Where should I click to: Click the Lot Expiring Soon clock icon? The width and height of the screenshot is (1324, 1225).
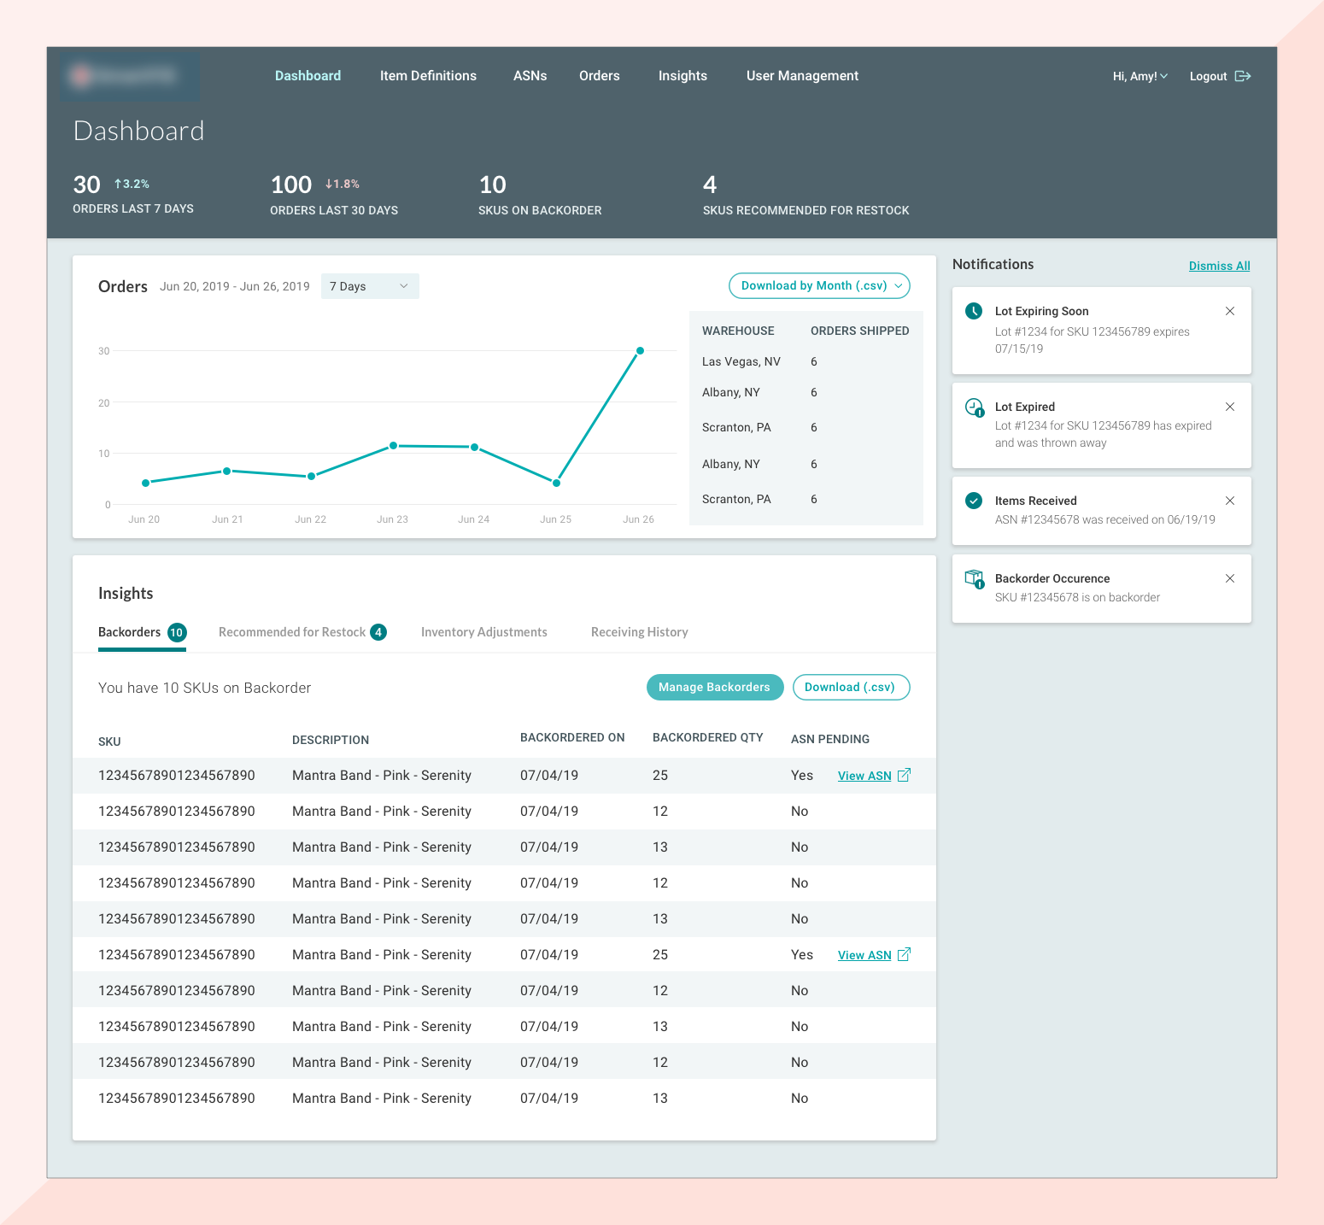pos(974,311)
